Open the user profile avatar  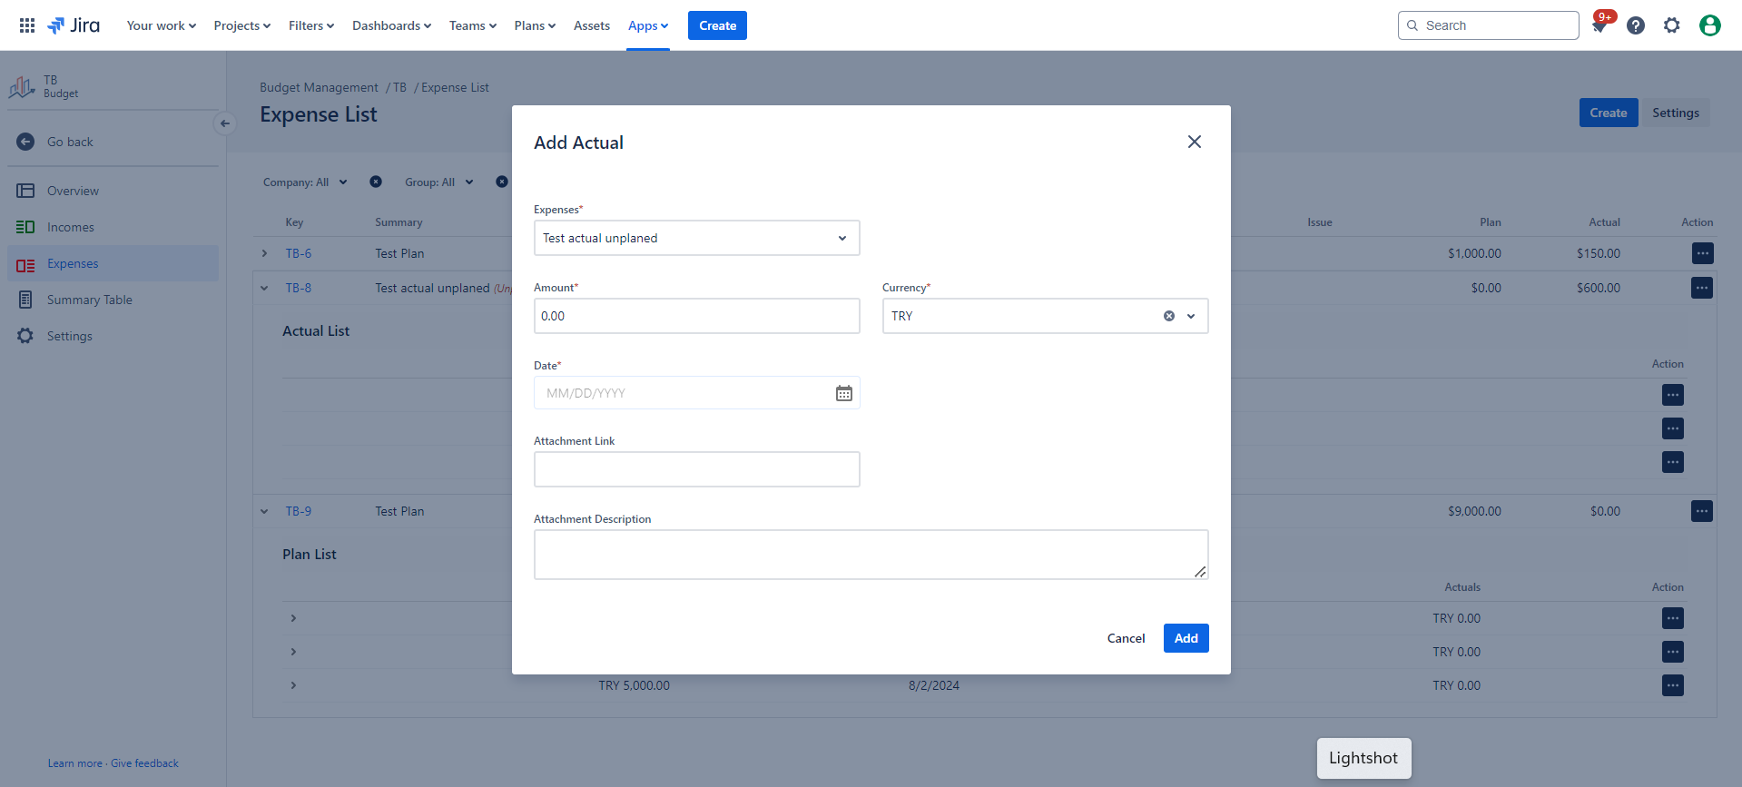tap(1710, 25)
